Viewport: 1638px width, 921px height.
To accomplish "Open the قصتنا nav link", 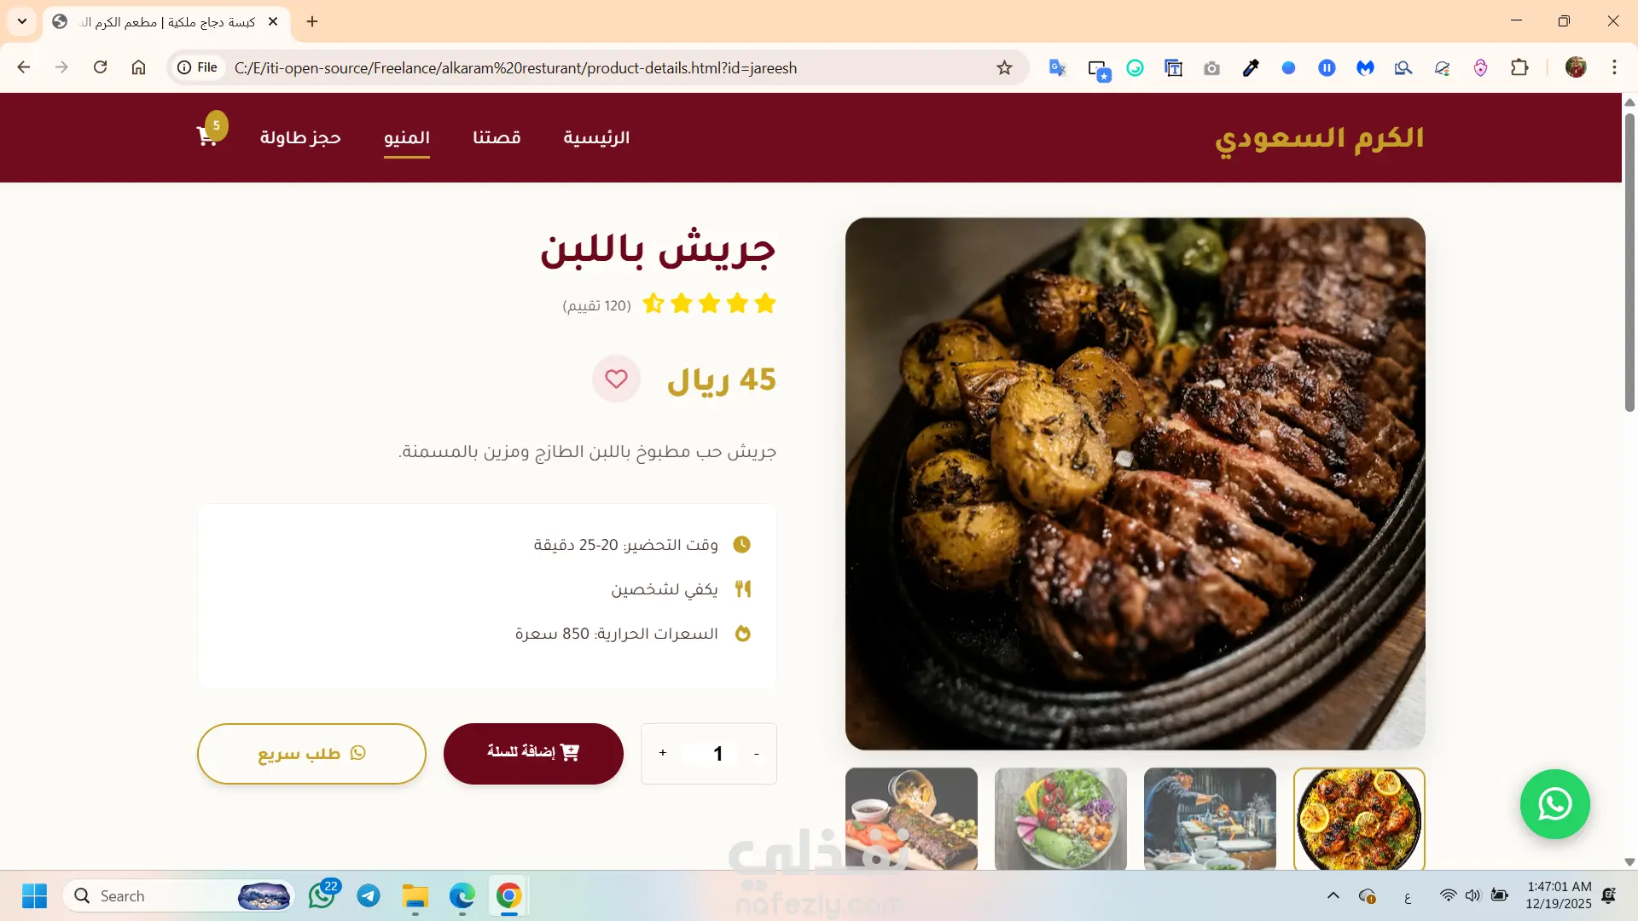I will (x=497, y=137).
